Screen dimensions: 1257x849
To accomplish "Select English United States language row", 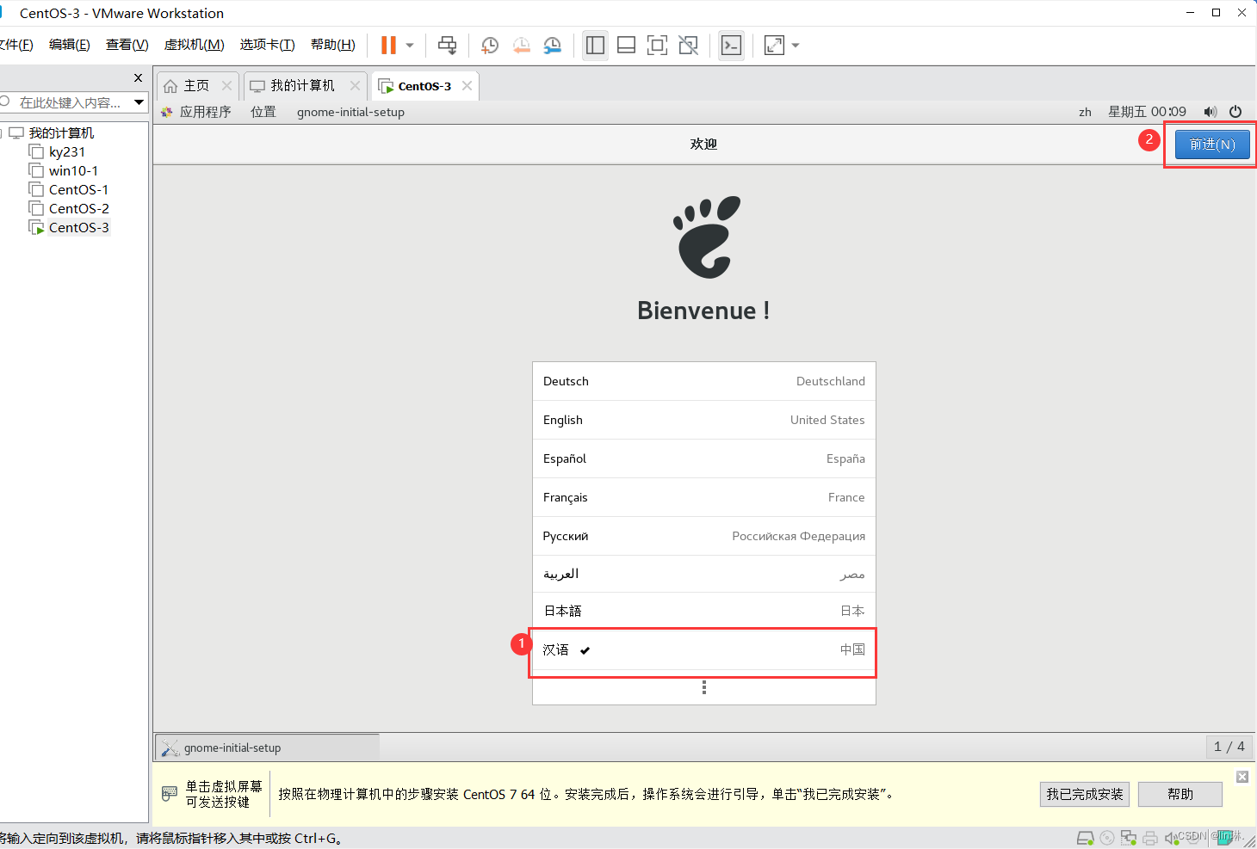I will 704,420.
